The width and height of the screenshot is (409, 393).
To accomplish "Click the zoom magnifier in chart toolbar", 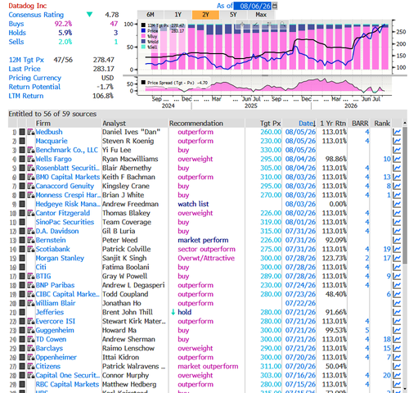I will click(283, 25).
